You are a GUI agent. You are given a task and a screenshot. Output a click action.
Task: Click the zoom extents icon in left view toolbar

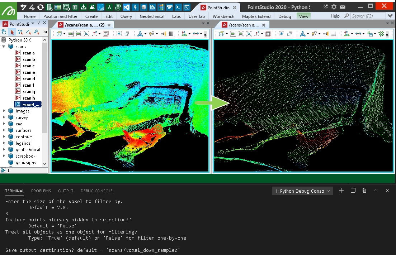[86, 34]
